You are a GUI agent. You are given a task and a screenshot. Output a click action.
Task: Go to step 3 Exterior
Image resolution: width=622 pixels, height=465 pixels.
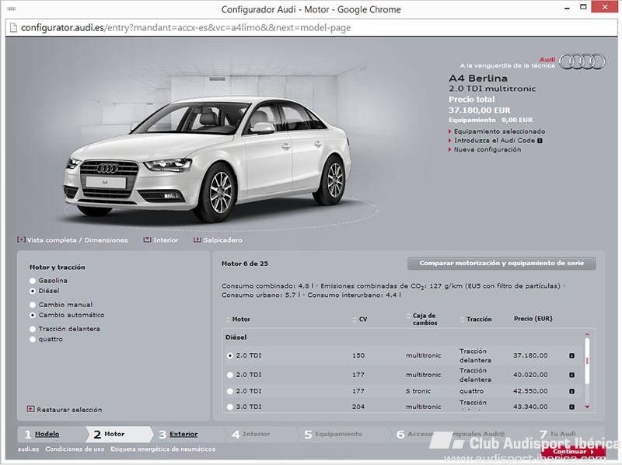183,434
